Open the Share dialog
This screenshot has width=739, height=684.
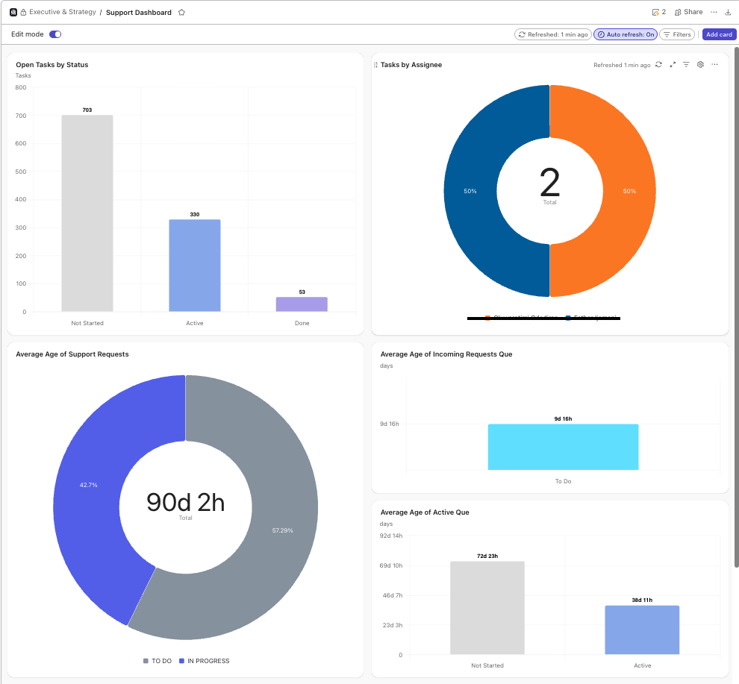tap(687, 11)
